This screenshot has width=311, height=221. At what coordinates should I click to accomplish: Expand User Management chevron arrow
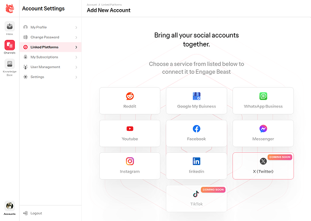pos(76,67)
